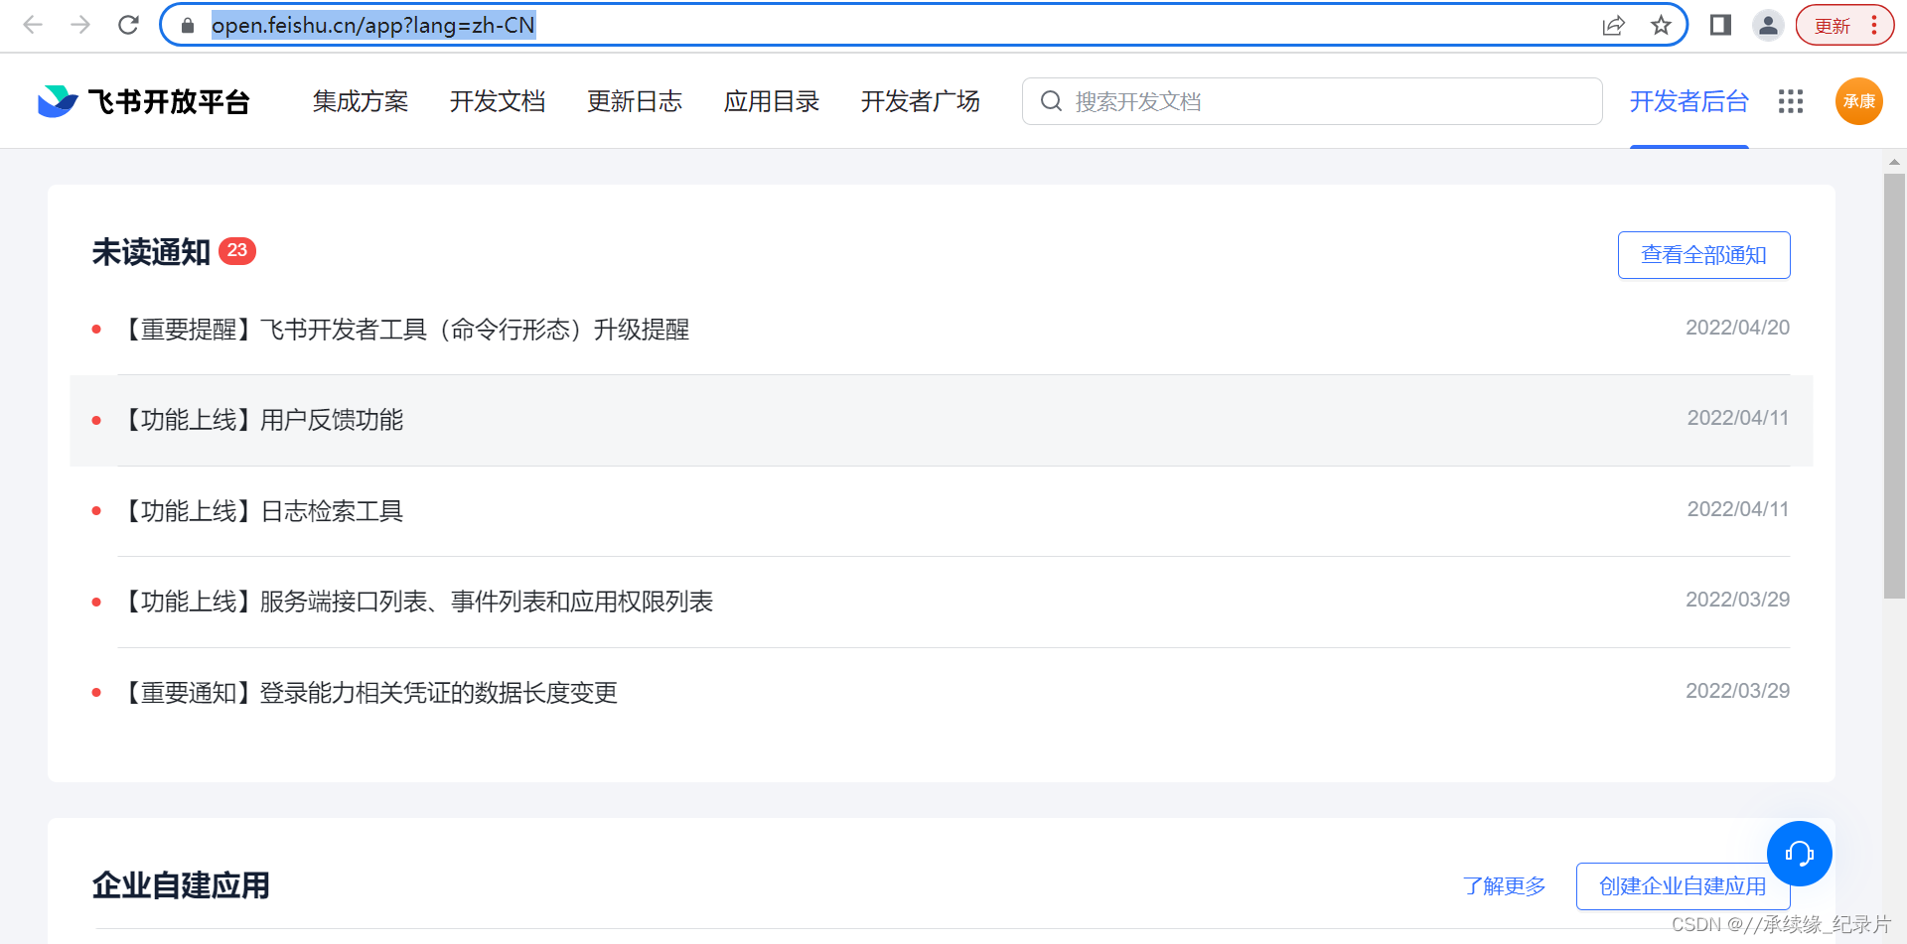
Task: Open the Chrome profile avatar icon
Action: pyautogui.click(x=1768, y=25)
